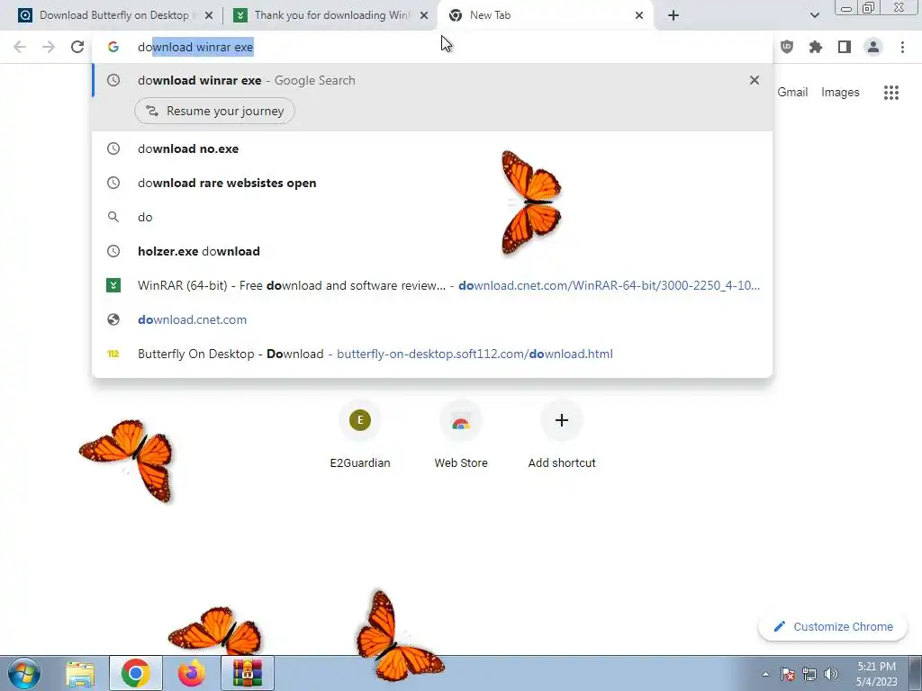This screenshot has width=922, height=691.
Task: Open the Google apps grid
Action: coord(891,93)
